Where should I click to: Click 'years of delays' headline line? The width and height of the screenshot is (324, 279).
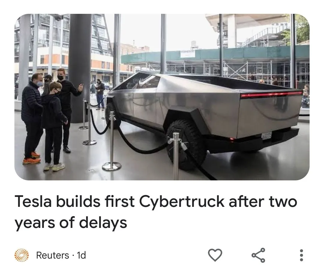[x=71, y=223]
